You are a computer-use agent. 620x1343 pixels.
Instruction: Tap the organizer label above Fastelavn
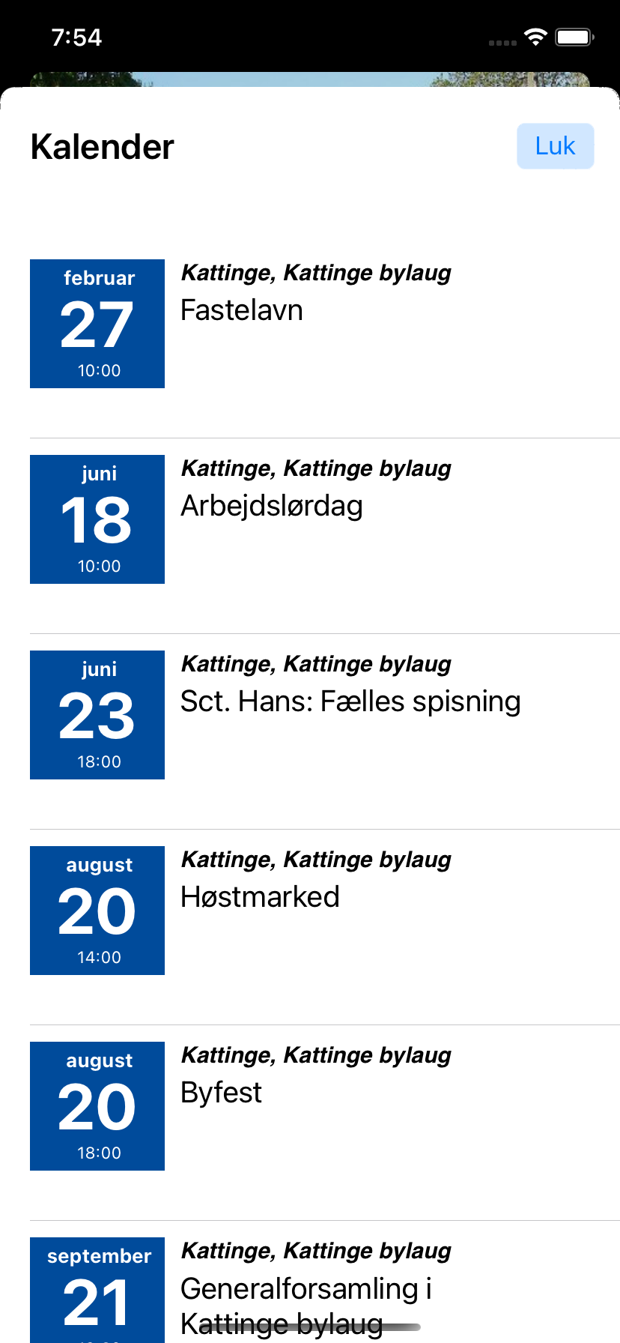[316, 273]
